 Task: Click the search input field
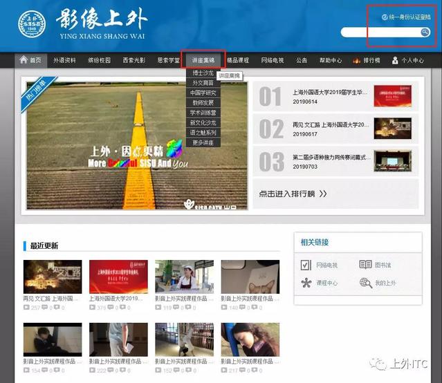381,32
